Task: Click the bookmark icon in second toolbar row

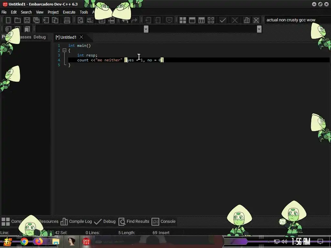Action: pyautogui.click(x=27, y=29)
